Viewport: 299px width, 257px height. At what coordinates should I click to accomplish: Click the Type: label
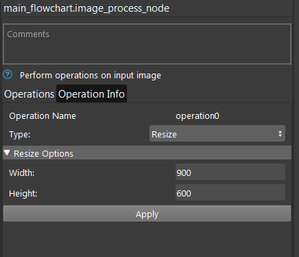tap(20, 134)
